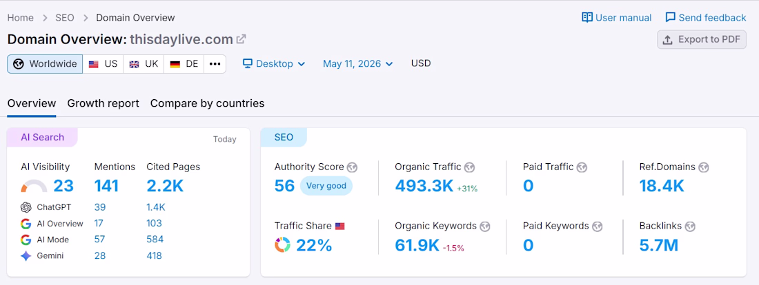Viewport: 759px width, 285px height.
Task: Open more countries ellipsis menu
Action: tap(215, 64)
